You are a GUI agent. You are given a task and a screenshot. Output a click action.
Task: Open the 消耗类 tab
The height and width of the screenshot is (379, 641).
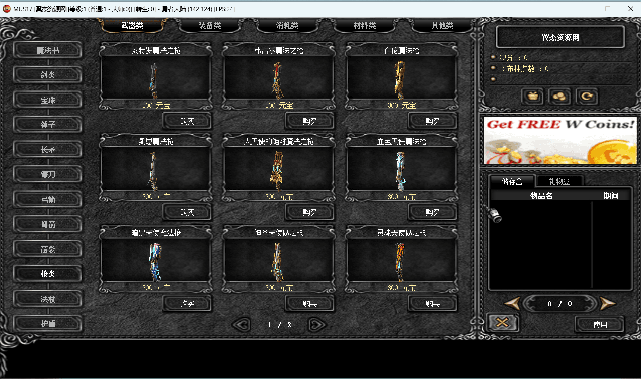(x=287, y=25)
